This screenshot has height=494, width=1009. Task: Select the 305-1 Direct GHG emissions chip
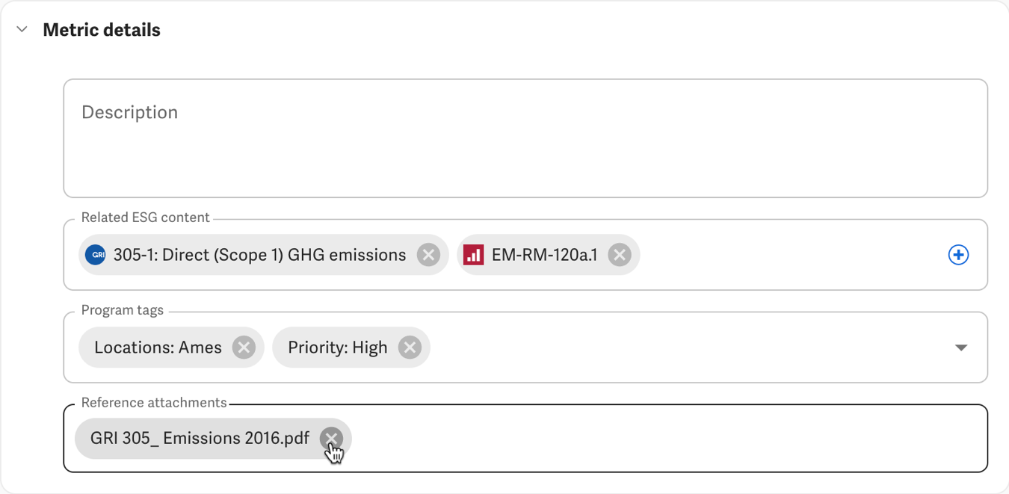coord(259,255)
